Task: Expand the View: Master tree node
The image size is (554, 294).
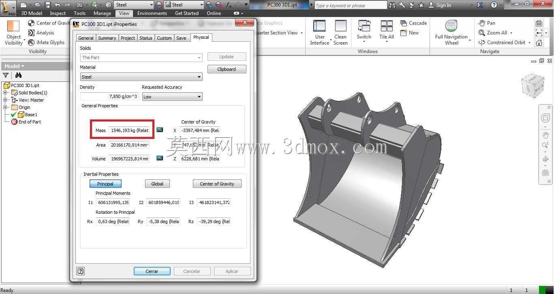Action: point(5,100)
